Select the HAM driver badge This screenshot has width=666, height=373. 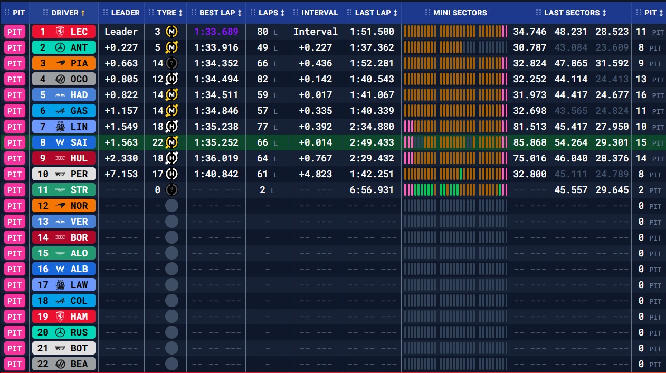pyautogui.click(x=64, y=317)
